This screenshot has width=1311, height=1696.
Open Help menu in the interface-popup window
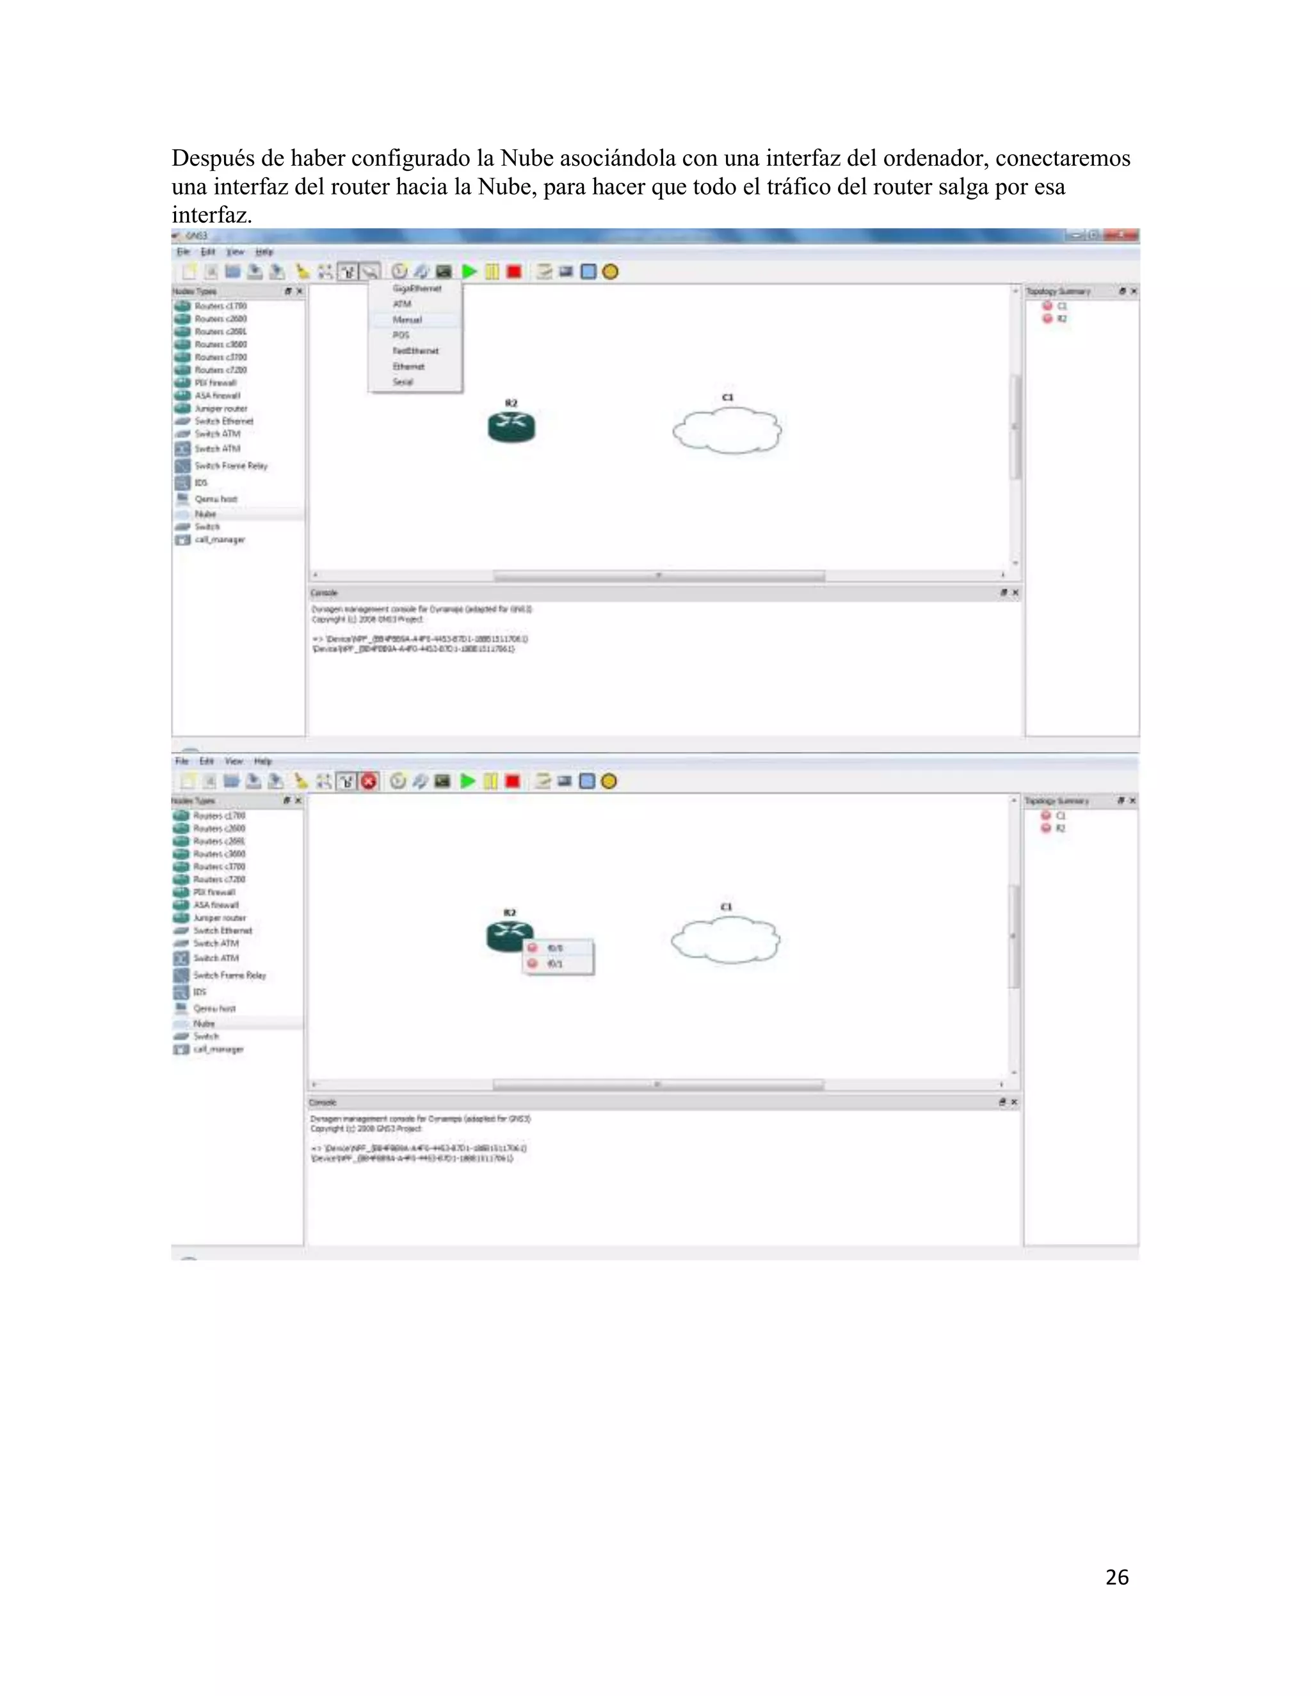click(x=263, y=761)
